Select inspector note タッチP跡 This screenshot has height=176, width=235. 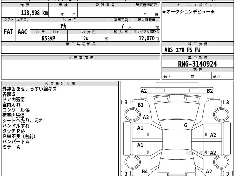coord(14,131)
